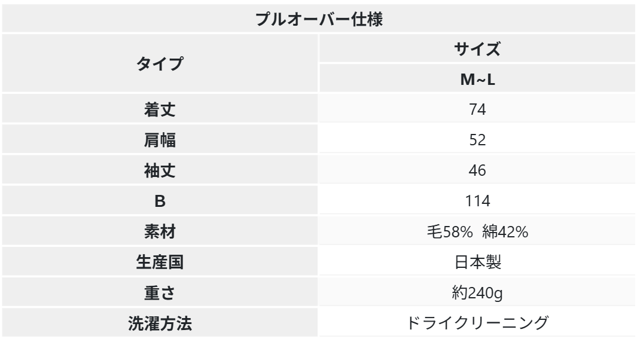Click the B row label
This screenshot has width=637, height=339.
[160, 201]
